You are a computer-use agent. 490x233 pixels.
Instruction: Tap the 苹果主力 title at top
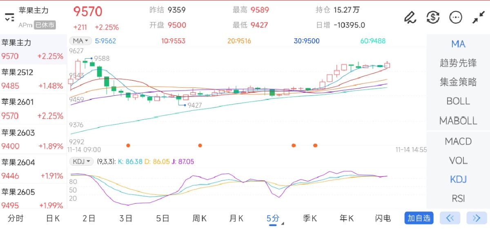click(x=33, y=11)
